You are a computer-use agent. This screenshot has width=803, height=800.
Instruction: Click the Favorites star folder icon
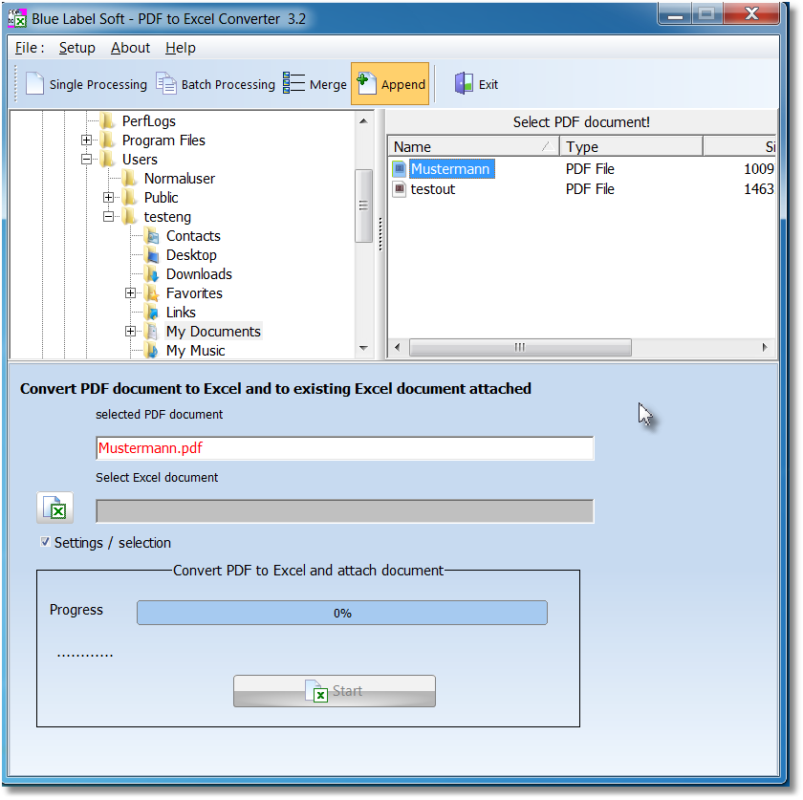[x=152, y=293]
